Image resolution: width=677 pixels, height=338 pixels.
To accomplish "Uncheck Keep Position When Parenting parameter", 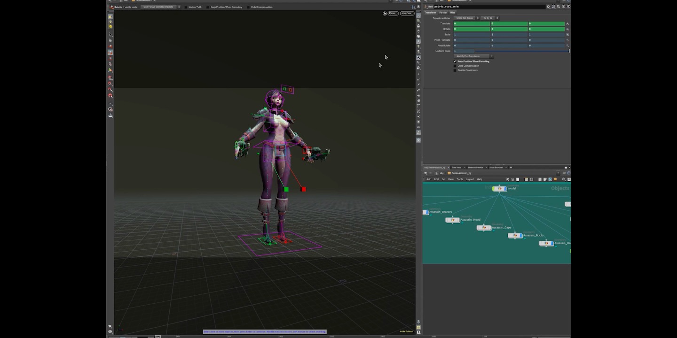I will (455, 61).
